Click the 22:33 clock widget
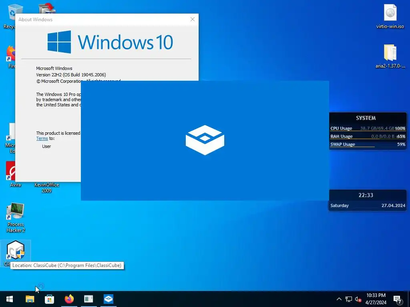The width and height of the screenshot is (410, 307). pyautogui.click(x=366, y=195)
